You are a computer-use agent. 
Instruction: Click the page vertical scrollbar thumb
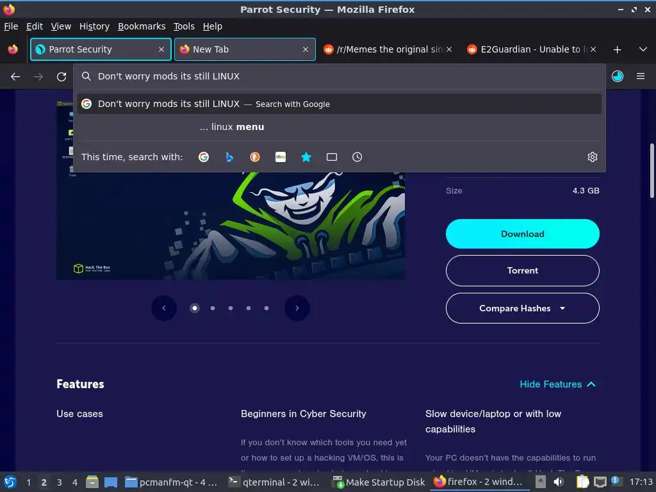(652, 170)
